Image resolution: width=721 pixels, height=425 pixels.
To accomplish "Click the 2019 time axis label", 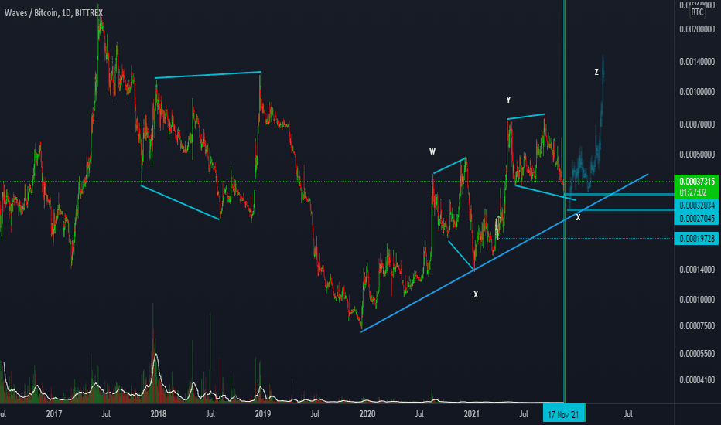I will (x=262, y=414).
